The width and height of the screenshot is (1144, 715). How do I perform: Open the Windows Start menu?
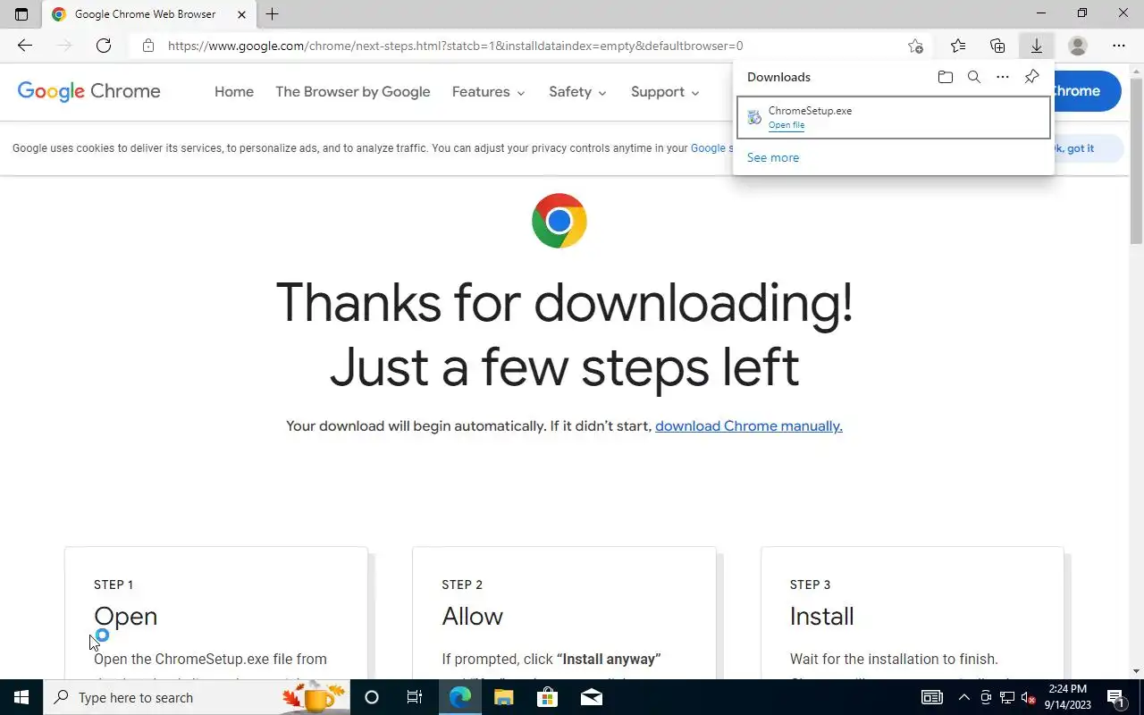point(21,697)
